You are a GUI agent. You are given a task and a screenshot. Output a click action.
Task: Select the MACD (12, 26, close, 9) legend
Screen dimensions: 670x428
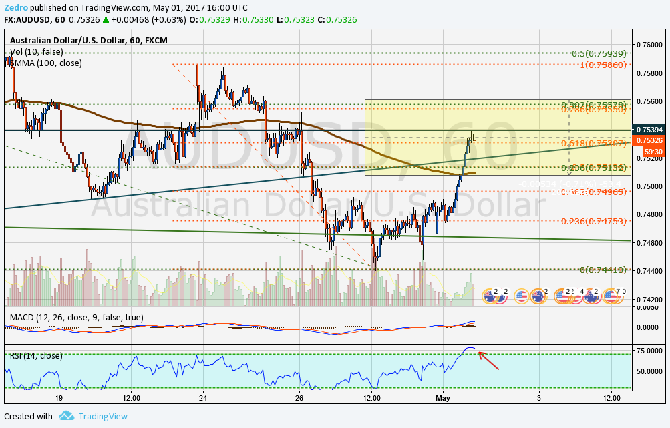click(77, 317)
